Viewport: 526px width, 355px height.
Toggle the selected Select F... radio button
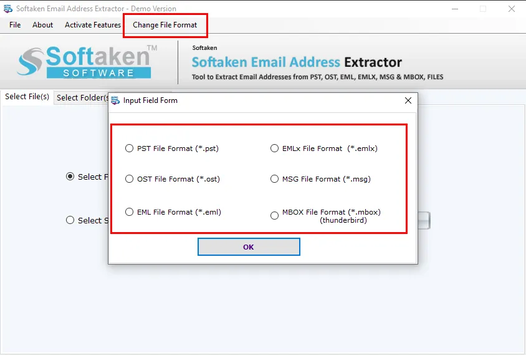70,177
